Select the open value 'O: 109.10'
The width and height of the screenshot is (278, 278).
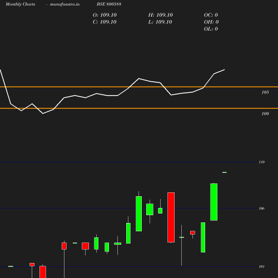(x=105, y=15)
